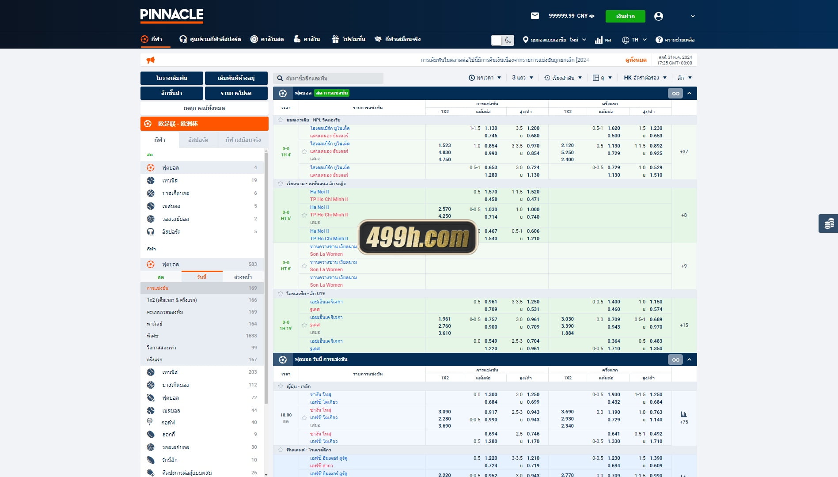Favorite the Croatia U19 league star

pos(281,293)
